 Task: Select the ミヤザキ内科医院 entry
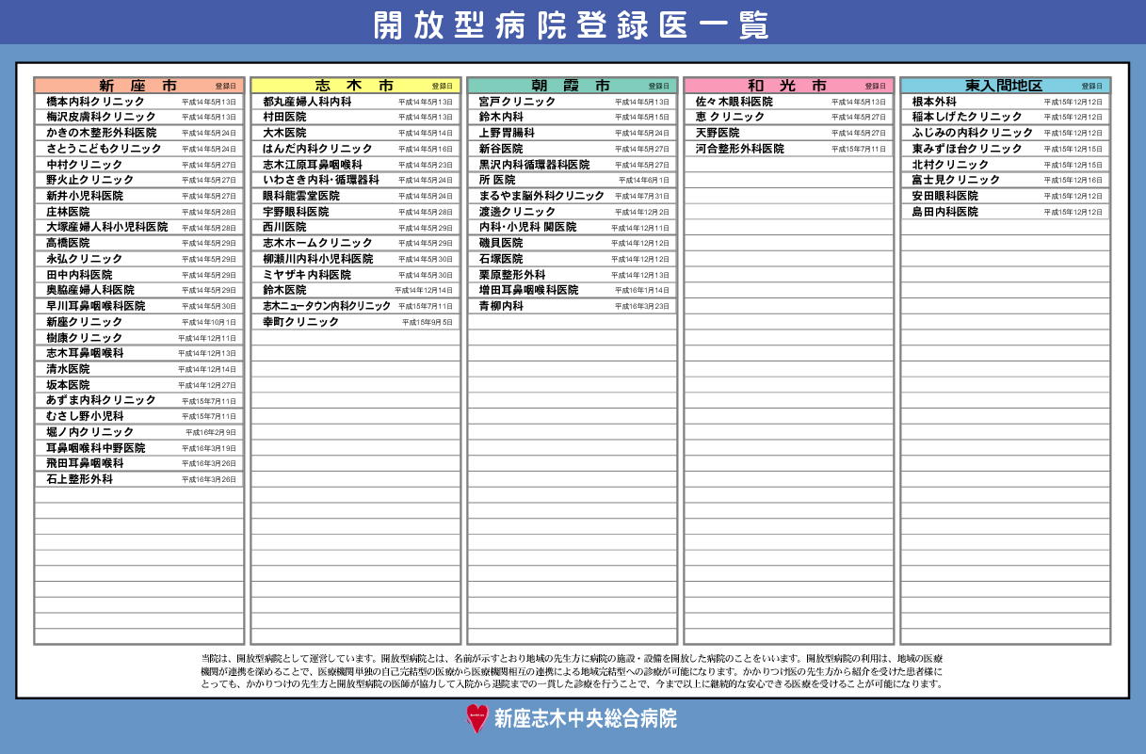[x=355, y=275]
